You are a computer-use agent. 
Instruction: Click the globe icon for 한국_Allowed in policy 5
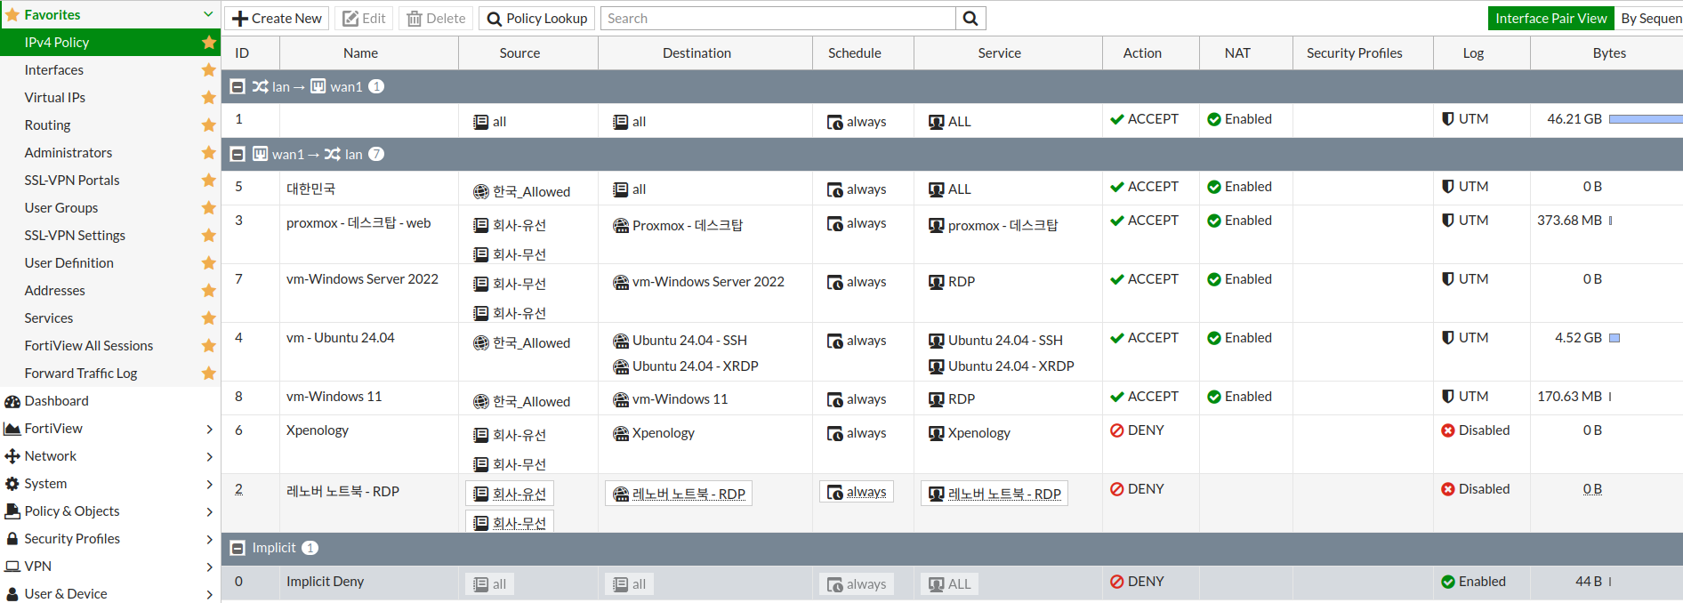click(x=481, y=192)
